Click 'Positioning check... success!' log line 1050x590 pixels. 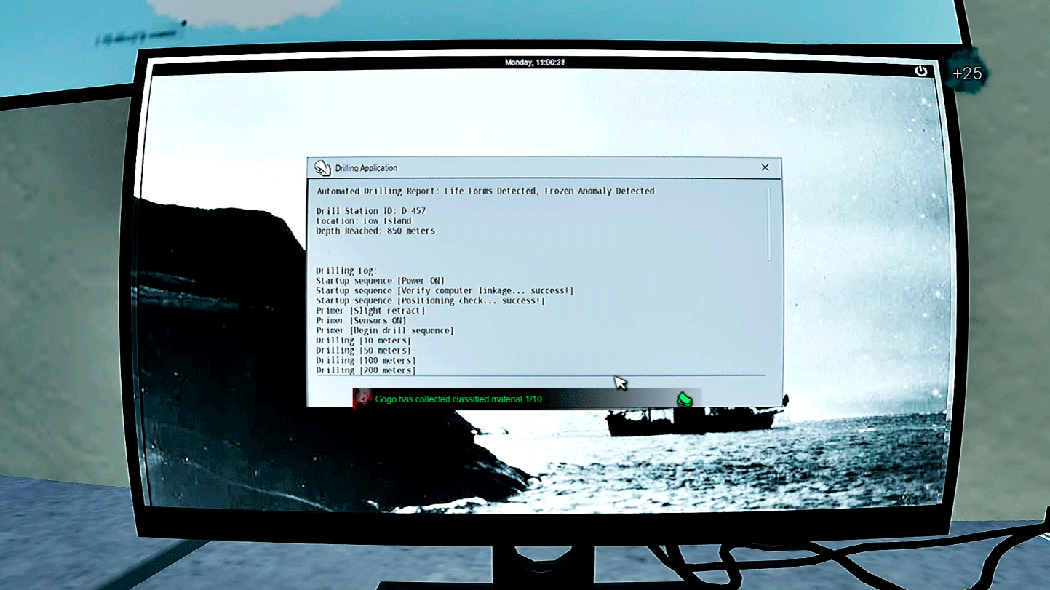click(x=430, y=300)
